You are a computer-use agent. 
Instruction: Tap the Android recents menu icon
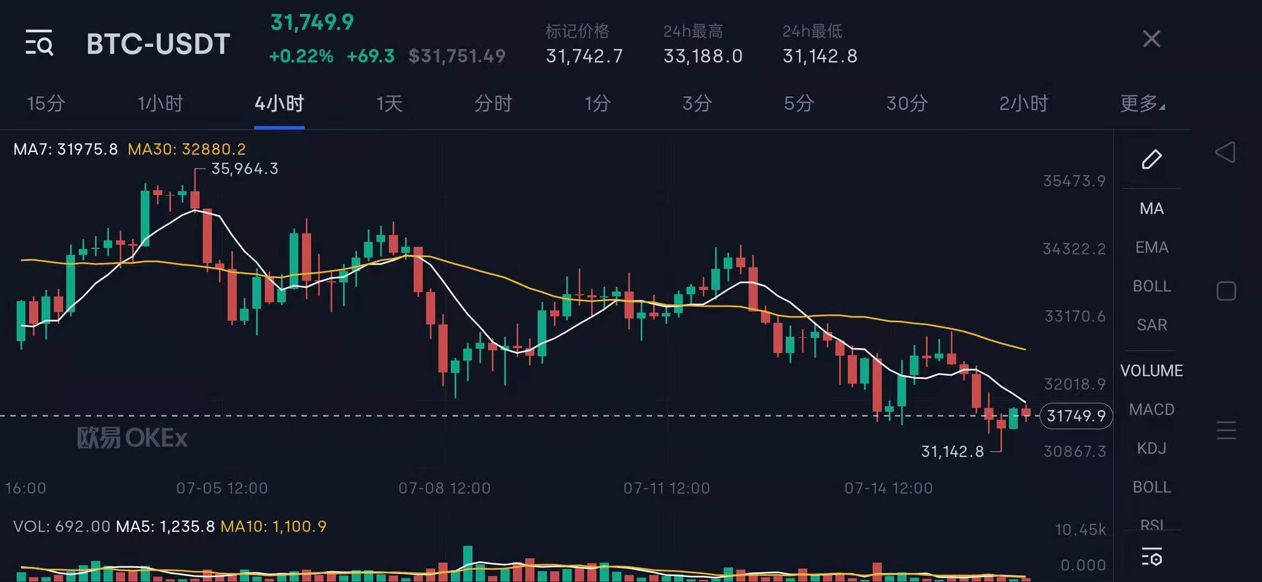click(1226, 430)
